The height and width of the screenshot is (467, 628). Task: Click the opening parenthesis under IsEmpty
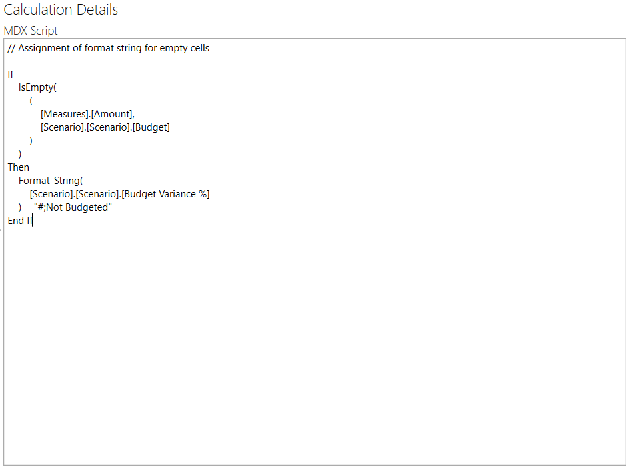tap(31, 100)
